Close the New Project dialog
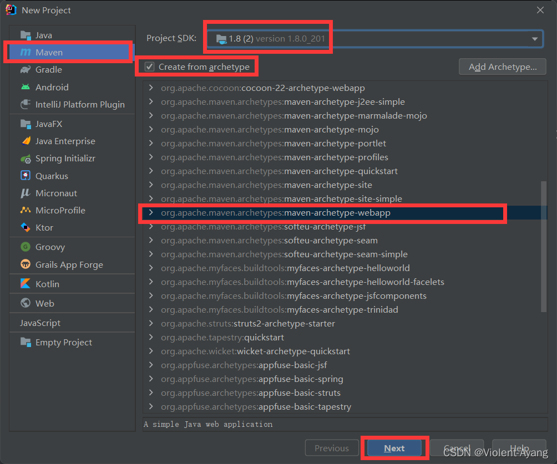The width and height of the screenshot is (557, 464). (540, 10)
